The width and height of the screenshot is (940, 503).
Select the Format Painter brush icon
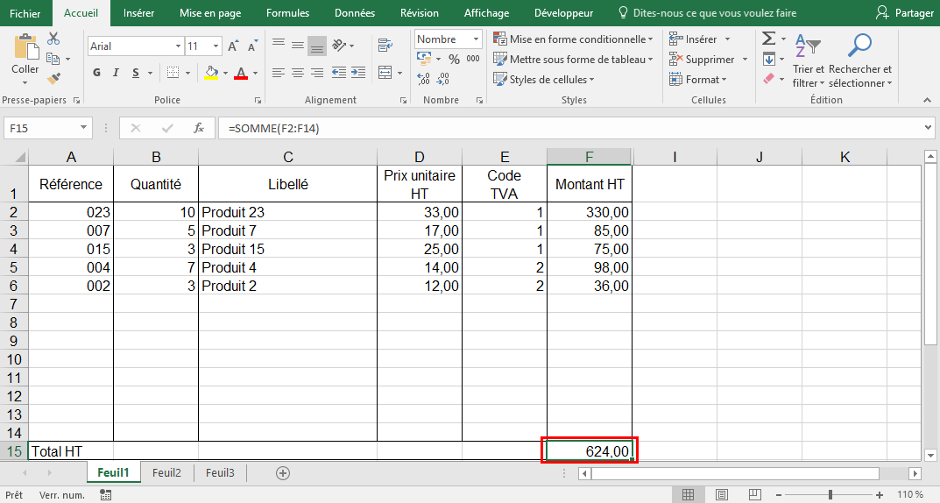click(53, 78)
